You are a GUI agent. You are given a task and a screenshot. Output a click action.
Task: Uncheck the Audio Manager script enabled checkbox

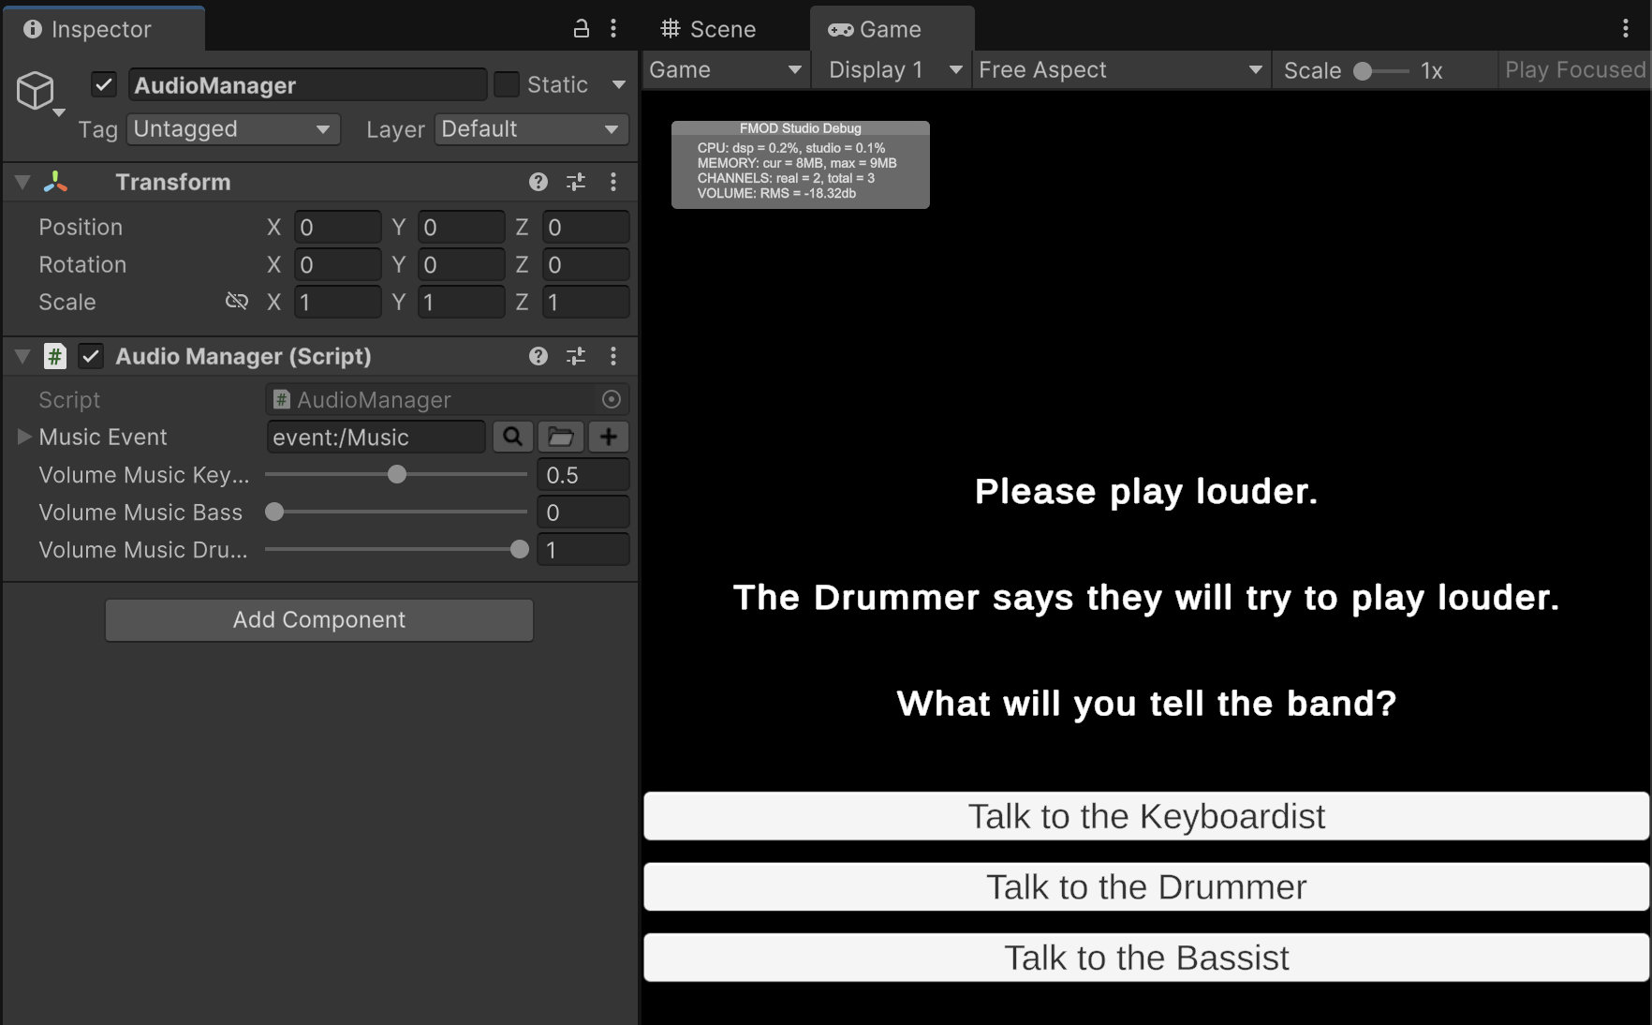[x=91, y=356]
